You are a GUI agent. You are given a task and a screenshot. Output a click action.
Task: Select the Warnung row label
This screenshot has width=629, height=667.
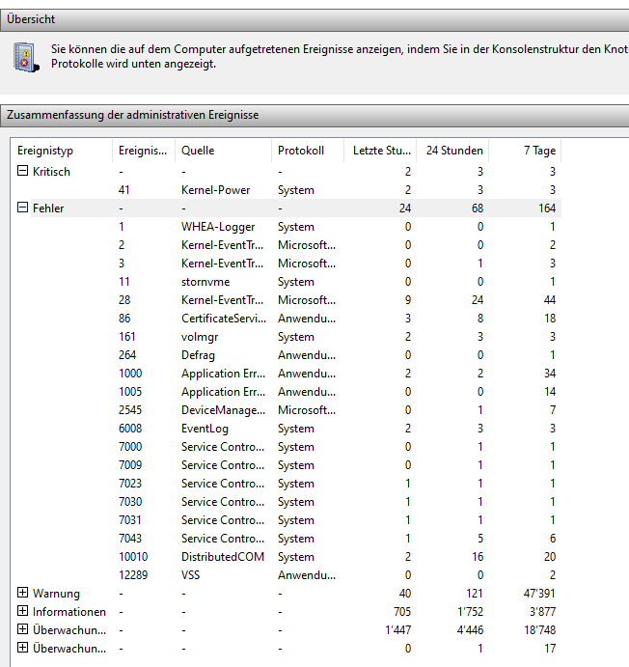click(x=56, y=594)
